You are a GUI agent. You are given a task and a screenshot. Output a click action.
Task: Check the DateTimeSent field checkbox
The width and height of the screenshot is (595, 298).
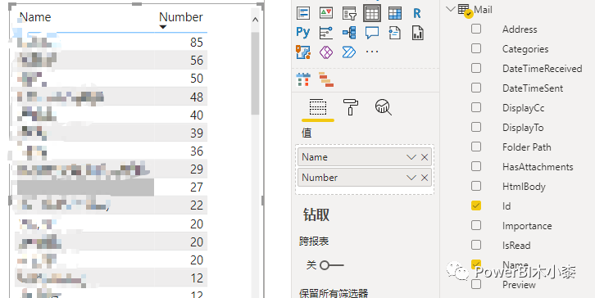(476, 88)
